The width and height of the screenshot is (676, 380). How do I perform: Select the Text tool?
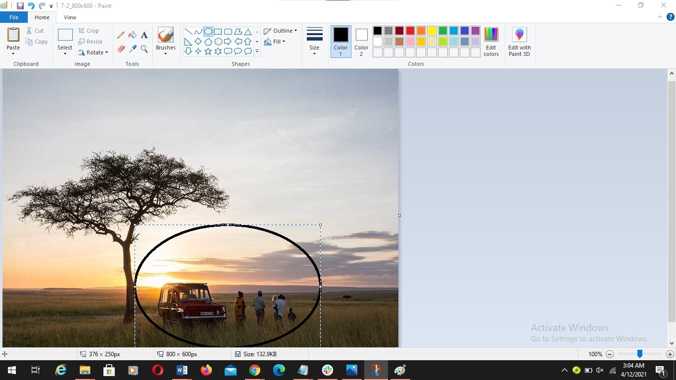coord(144,35)
